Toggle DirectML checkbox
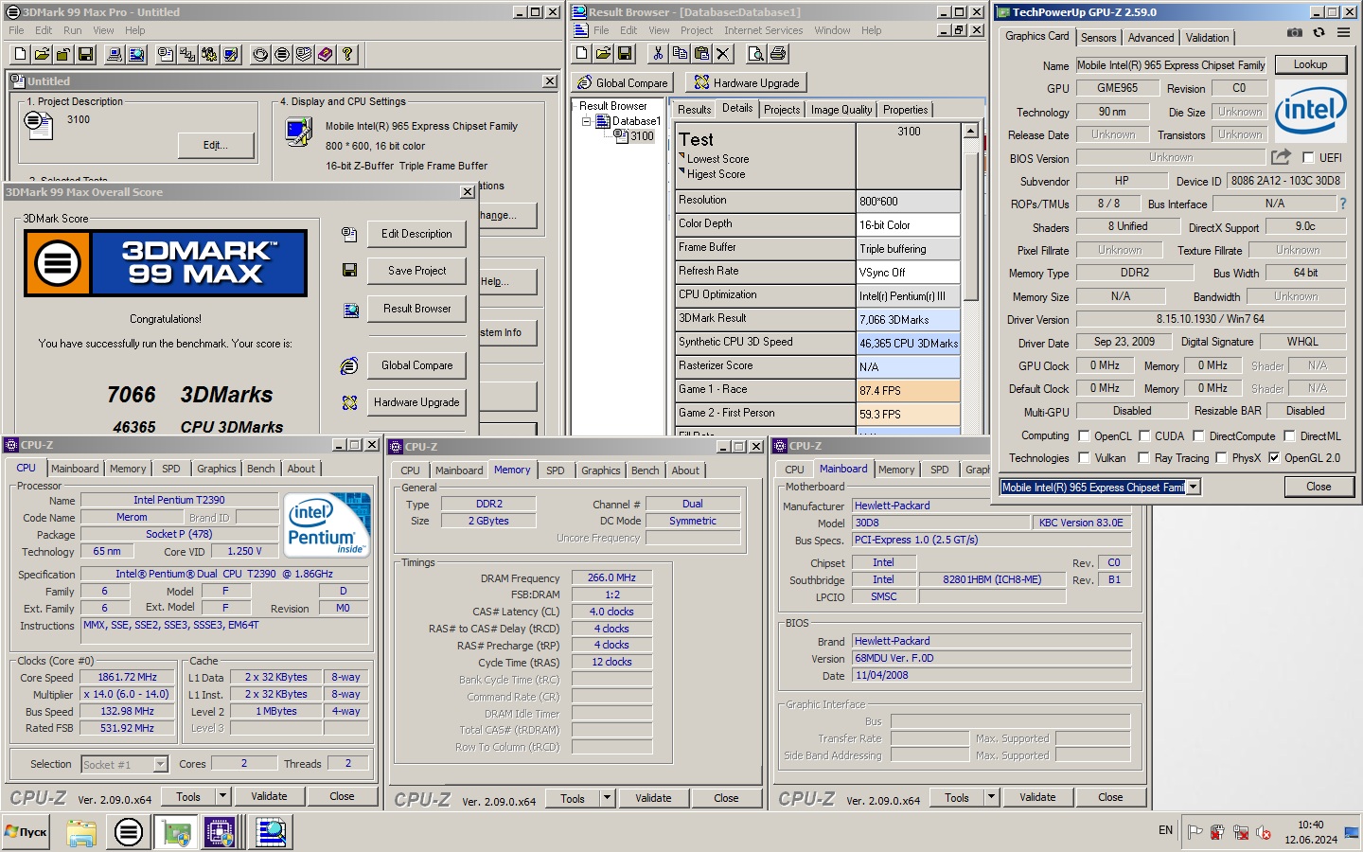The width and height of the screenshot is (1363, 852). tap(1289, 436)
